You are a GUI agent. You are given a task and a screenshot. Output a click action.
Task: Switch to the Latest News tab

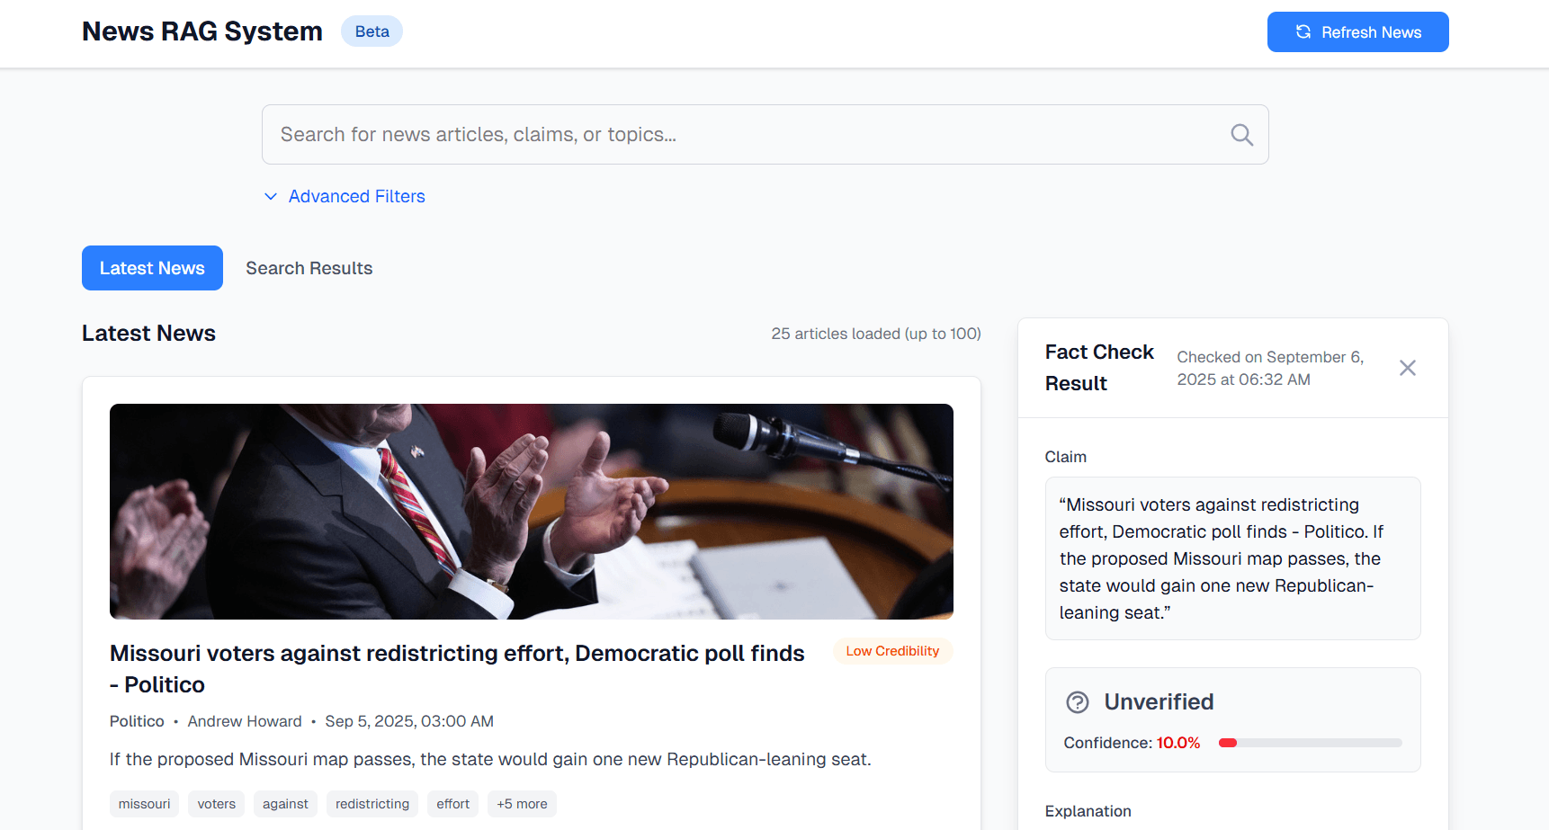coord(152,268)
